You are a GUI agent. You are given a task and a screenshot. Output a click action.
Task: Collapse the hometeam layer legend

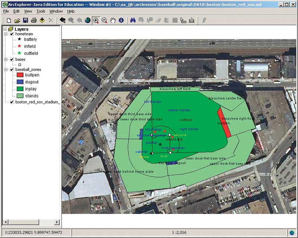(x=6, y=34)
